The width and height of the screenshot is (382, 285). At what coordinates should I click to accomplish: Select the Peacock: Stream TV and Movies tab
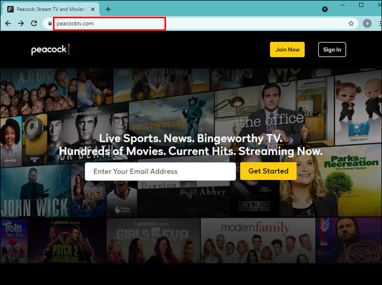pyautogui.click(x=50, y=9)
